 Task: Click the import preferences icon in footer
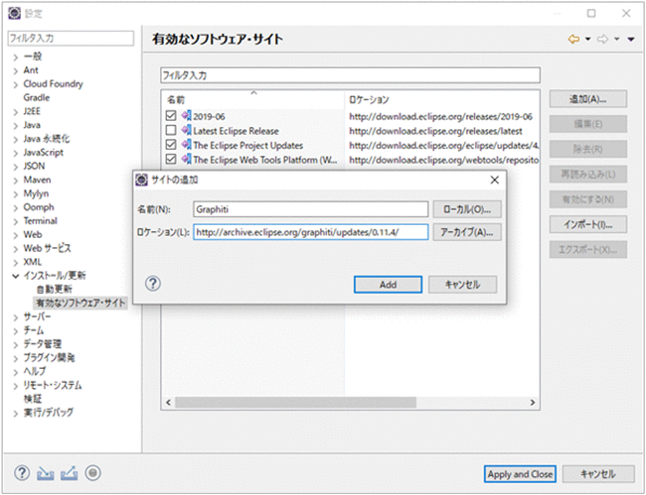[46, 473]
